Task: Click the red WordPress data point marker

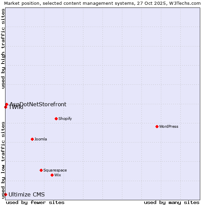Action: click(x=157, y=126)
